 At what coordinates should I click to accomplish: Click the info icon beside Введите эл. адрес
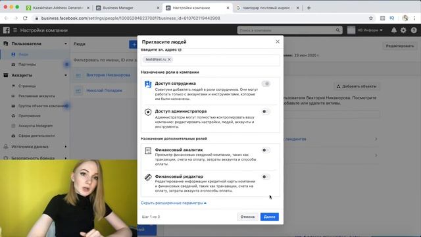tap(180, 50)
